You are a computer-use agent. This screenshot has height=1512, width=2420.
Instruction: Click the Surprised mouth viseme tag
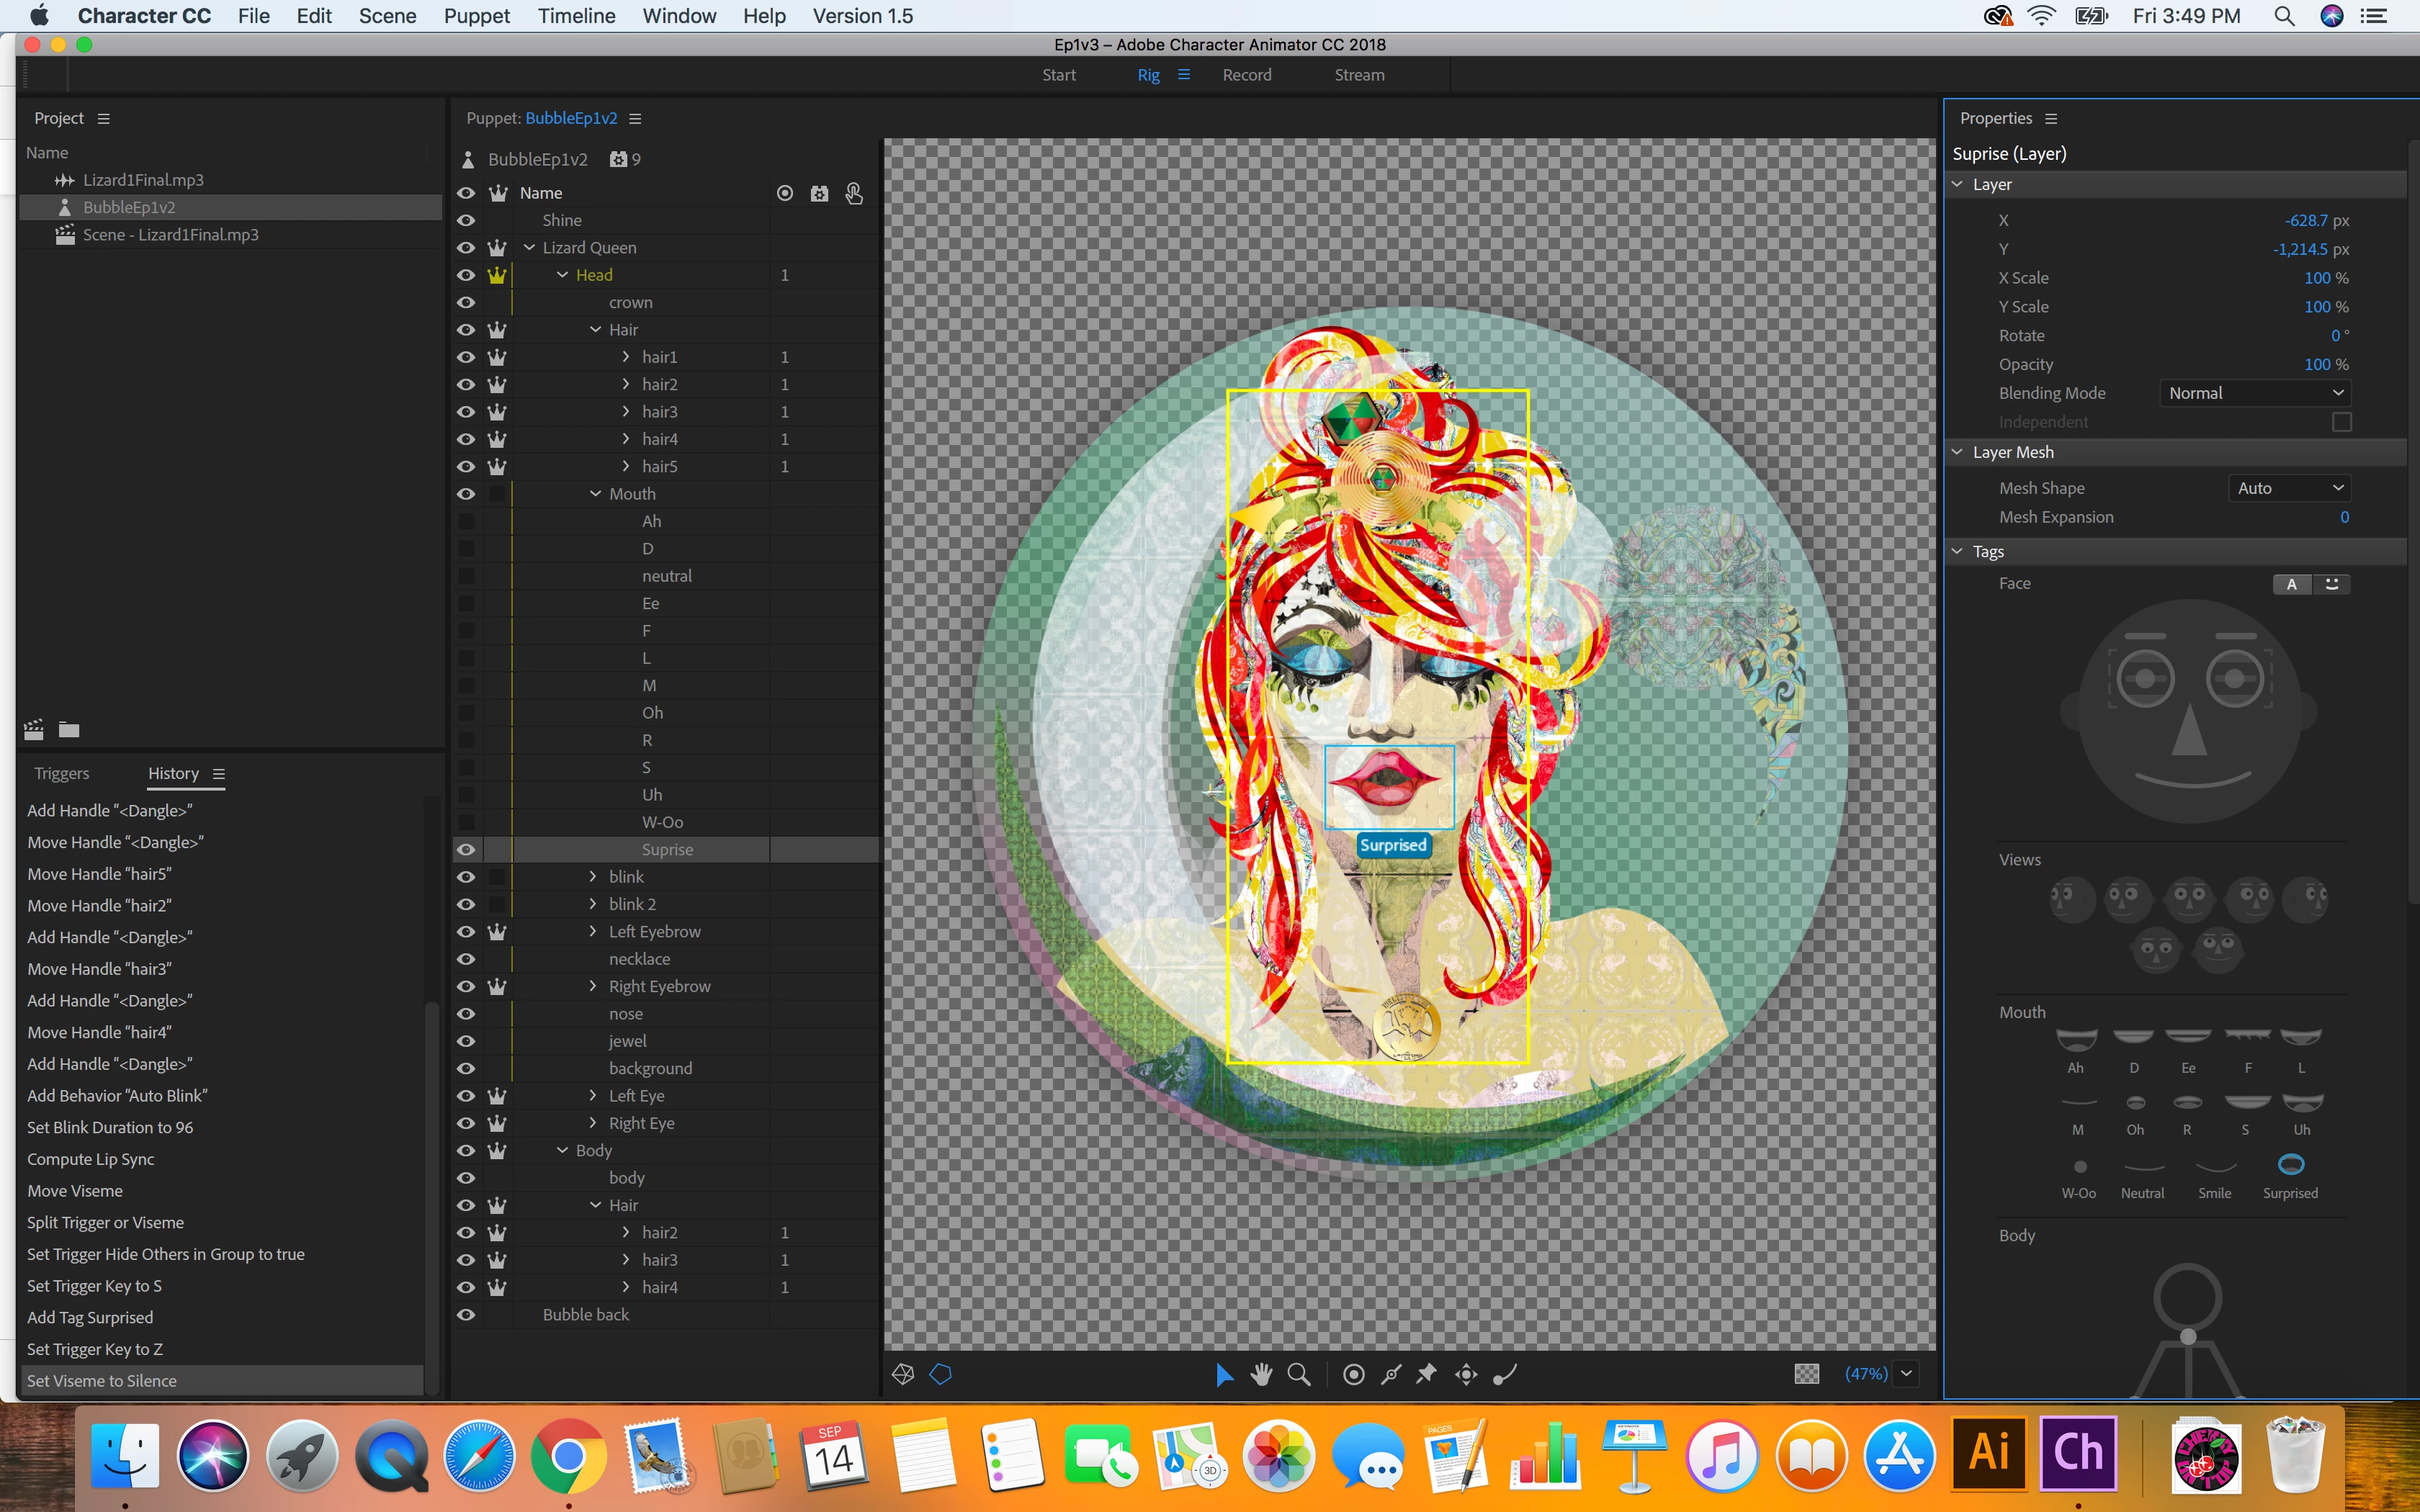[x=2290, y=1165]
